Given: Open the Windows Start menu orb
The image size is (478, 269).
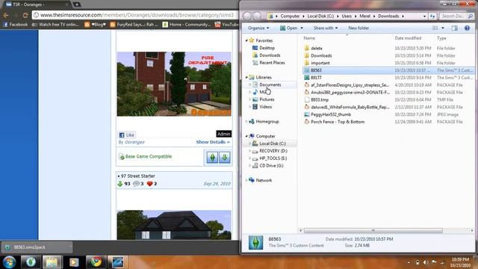Looking at the screenshot, I should [x=9, y=262].
